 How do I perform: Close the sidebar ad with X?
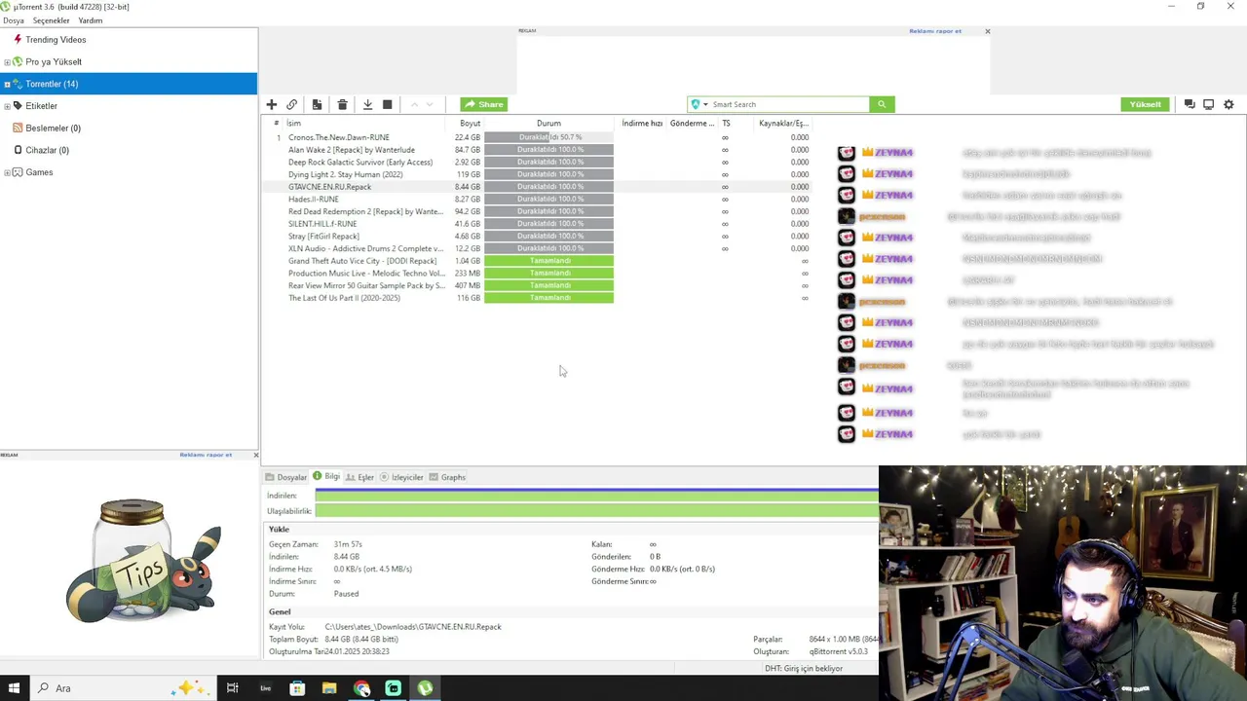pos(256,455)
